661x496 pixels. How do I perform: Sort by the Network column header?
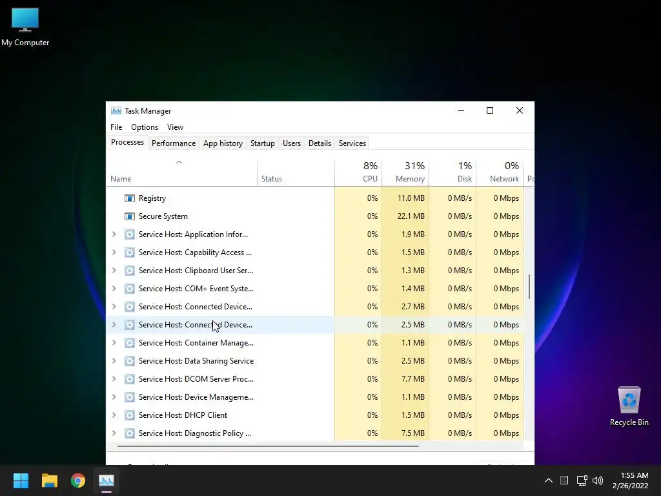tap(500, 173)
